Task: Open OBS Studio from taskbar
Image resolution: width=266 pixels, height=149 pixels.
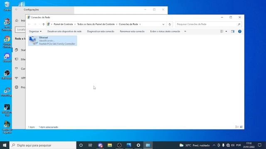Action: pyautogui.click(x=119, y=145)
